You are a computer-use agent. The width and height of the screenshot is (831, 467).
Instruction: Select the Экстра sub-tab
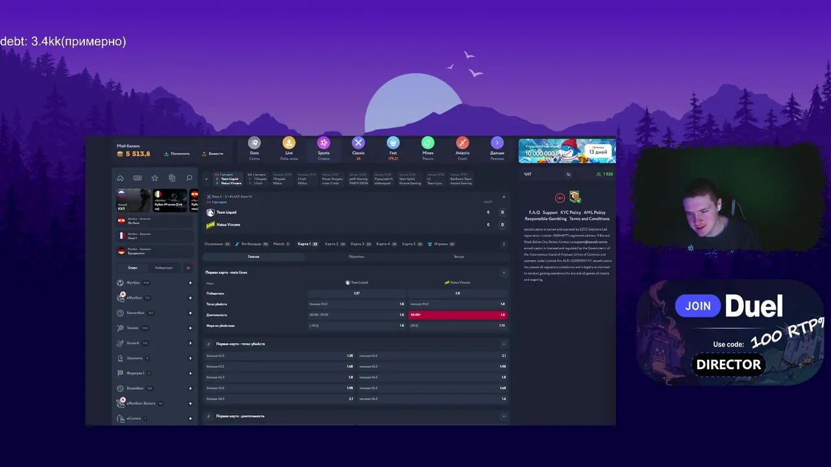pyautogui.click(x=459, y=257)
